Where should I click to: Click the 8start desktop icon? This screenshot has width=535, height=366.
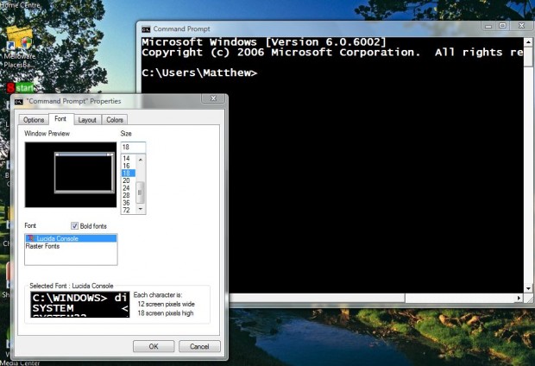[x=21, y=88]
